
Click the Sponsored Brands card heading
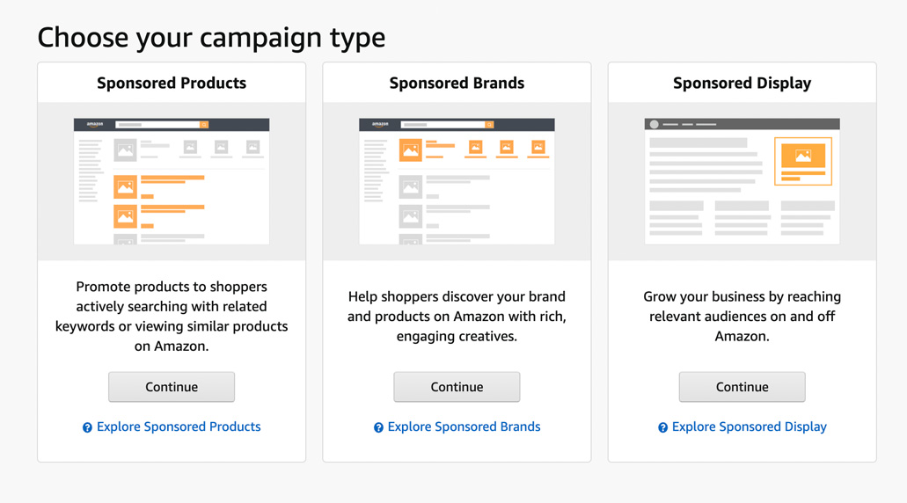pos(457,84)
